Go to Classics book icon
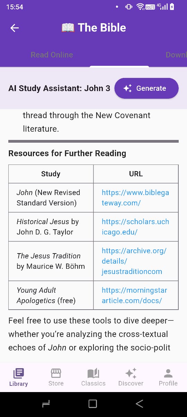The height and width of the screenshot is (417, 187). 93,373
